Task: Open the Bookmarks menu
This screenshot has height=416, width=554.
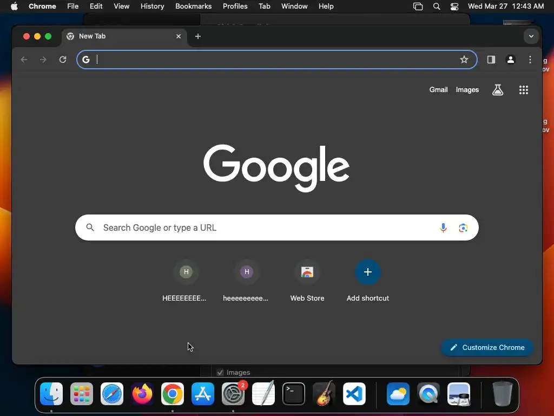Action: click(x=193, y=6)
